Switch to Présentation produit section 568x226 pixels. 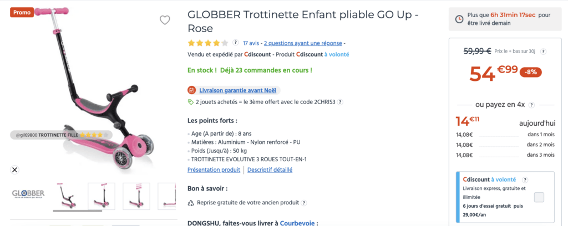[214, 169]
